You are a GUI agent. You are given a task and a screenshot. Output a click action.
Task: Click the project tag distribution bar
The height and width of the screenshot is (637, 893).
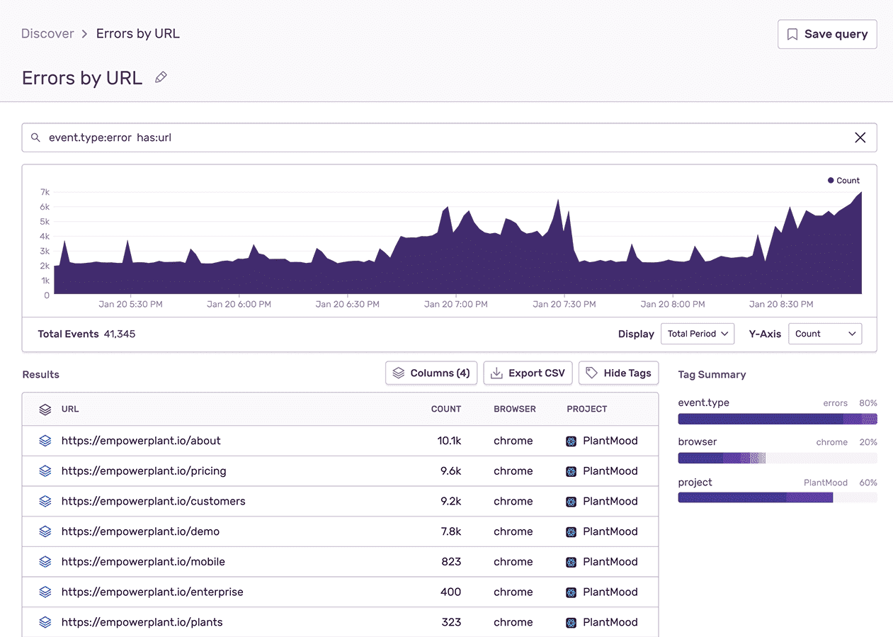click(x=778, y=498)
